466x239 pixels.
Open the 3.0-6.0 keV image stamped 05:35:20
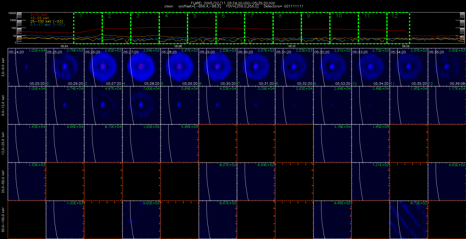tap(447, 67)
